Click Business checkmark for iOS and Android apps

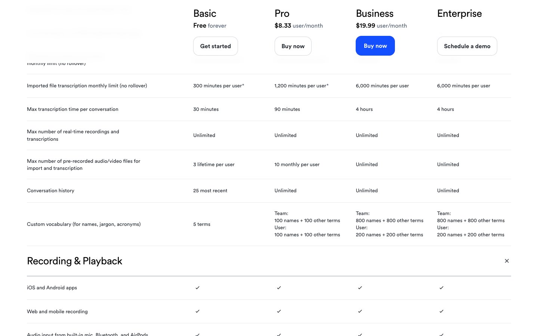click(360, 288)
